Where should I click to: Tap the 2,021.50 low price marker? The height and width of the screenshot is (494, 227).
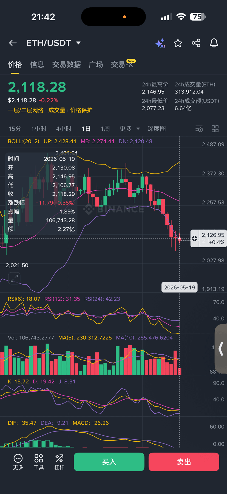pos(17,265)
